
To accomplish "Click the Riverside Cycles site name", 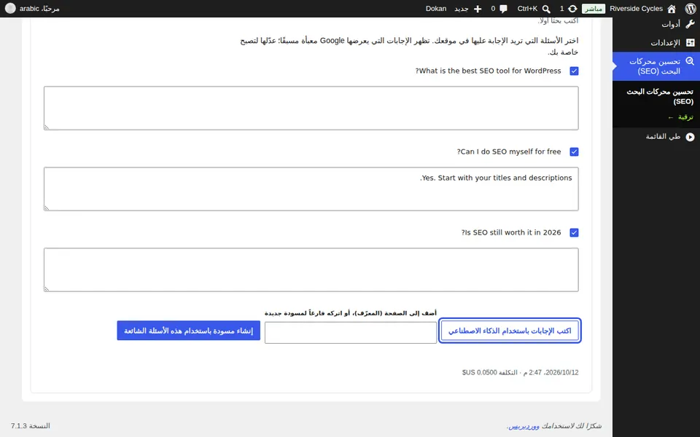I will pos(636,9).
